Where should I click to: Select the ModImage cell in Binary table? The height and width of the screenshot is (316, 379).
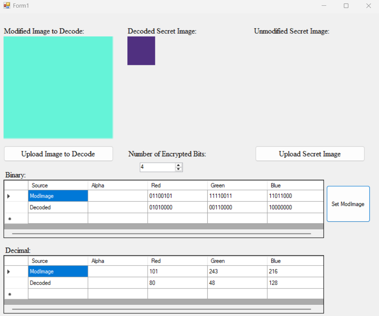pos(58,196)
